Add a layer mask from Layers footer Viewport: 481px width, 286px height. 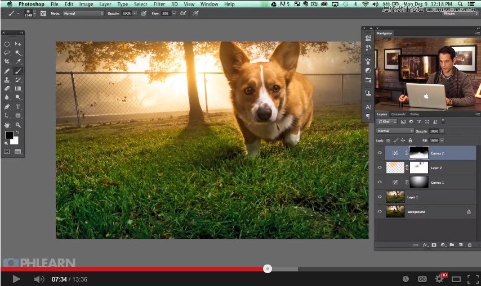tap(434, 245)
